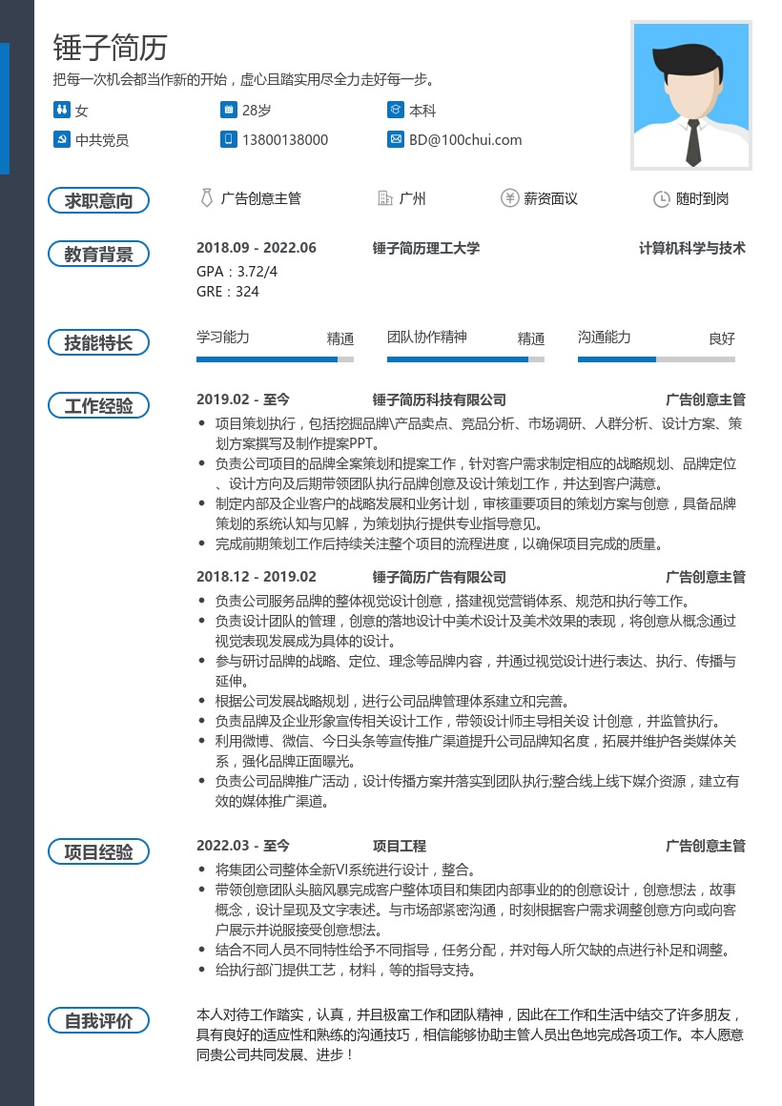Click the ¥ salary icon beside 薪资面议

tap(509, 198)
